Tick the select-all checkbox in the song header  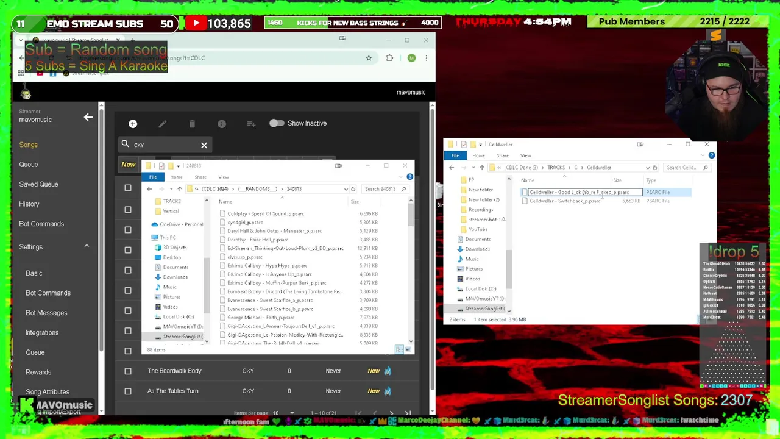[128, 188]
